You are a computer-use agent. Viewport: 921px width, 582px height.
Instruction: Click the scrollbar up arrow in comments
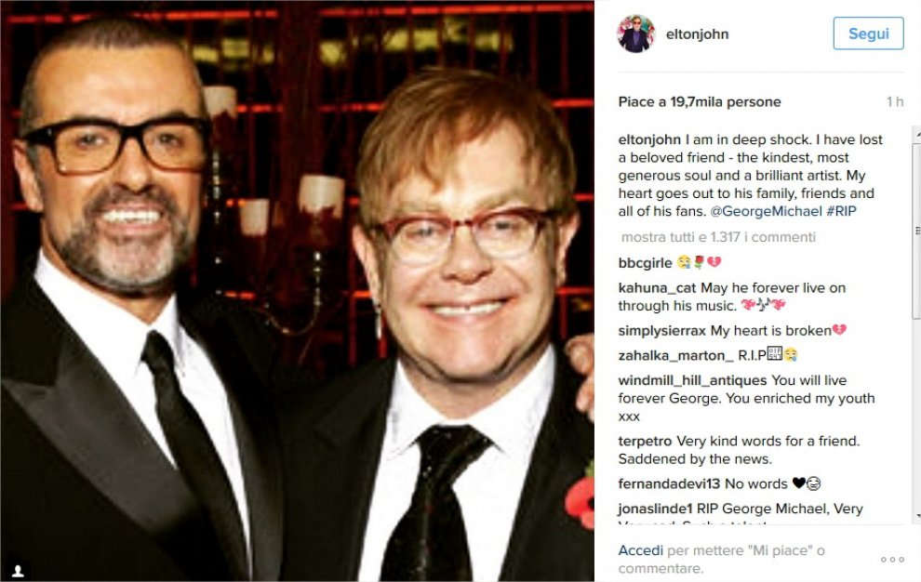(917, 134)
